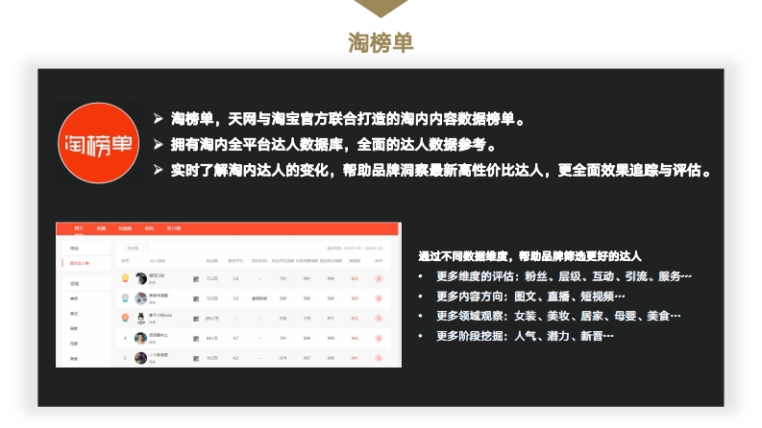Select 美食 category in the sidebar
The image size is (762, 428).
point(74,359)
